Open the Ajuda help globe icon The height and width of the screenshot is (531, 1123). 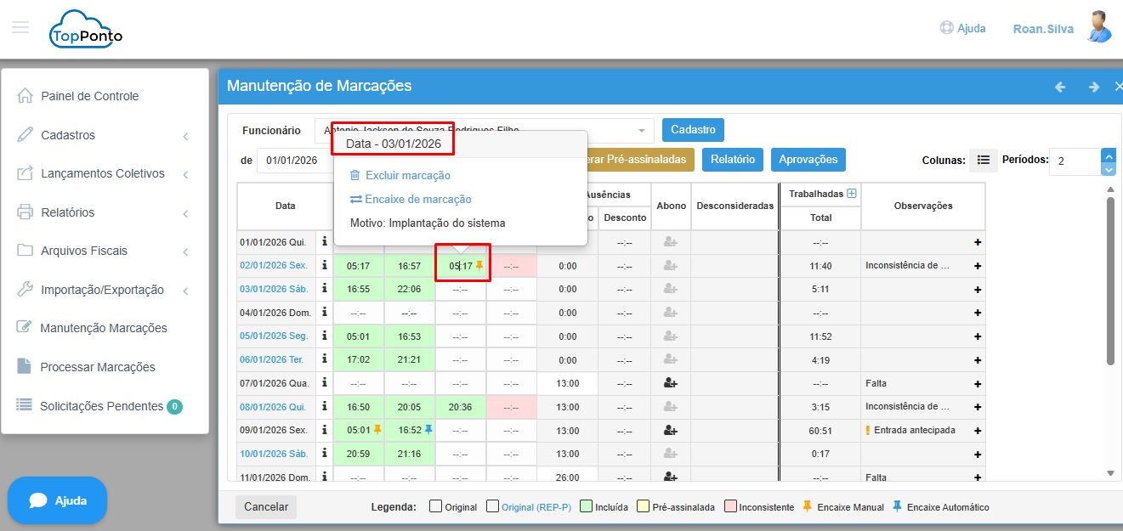click(x=946, y=28)
